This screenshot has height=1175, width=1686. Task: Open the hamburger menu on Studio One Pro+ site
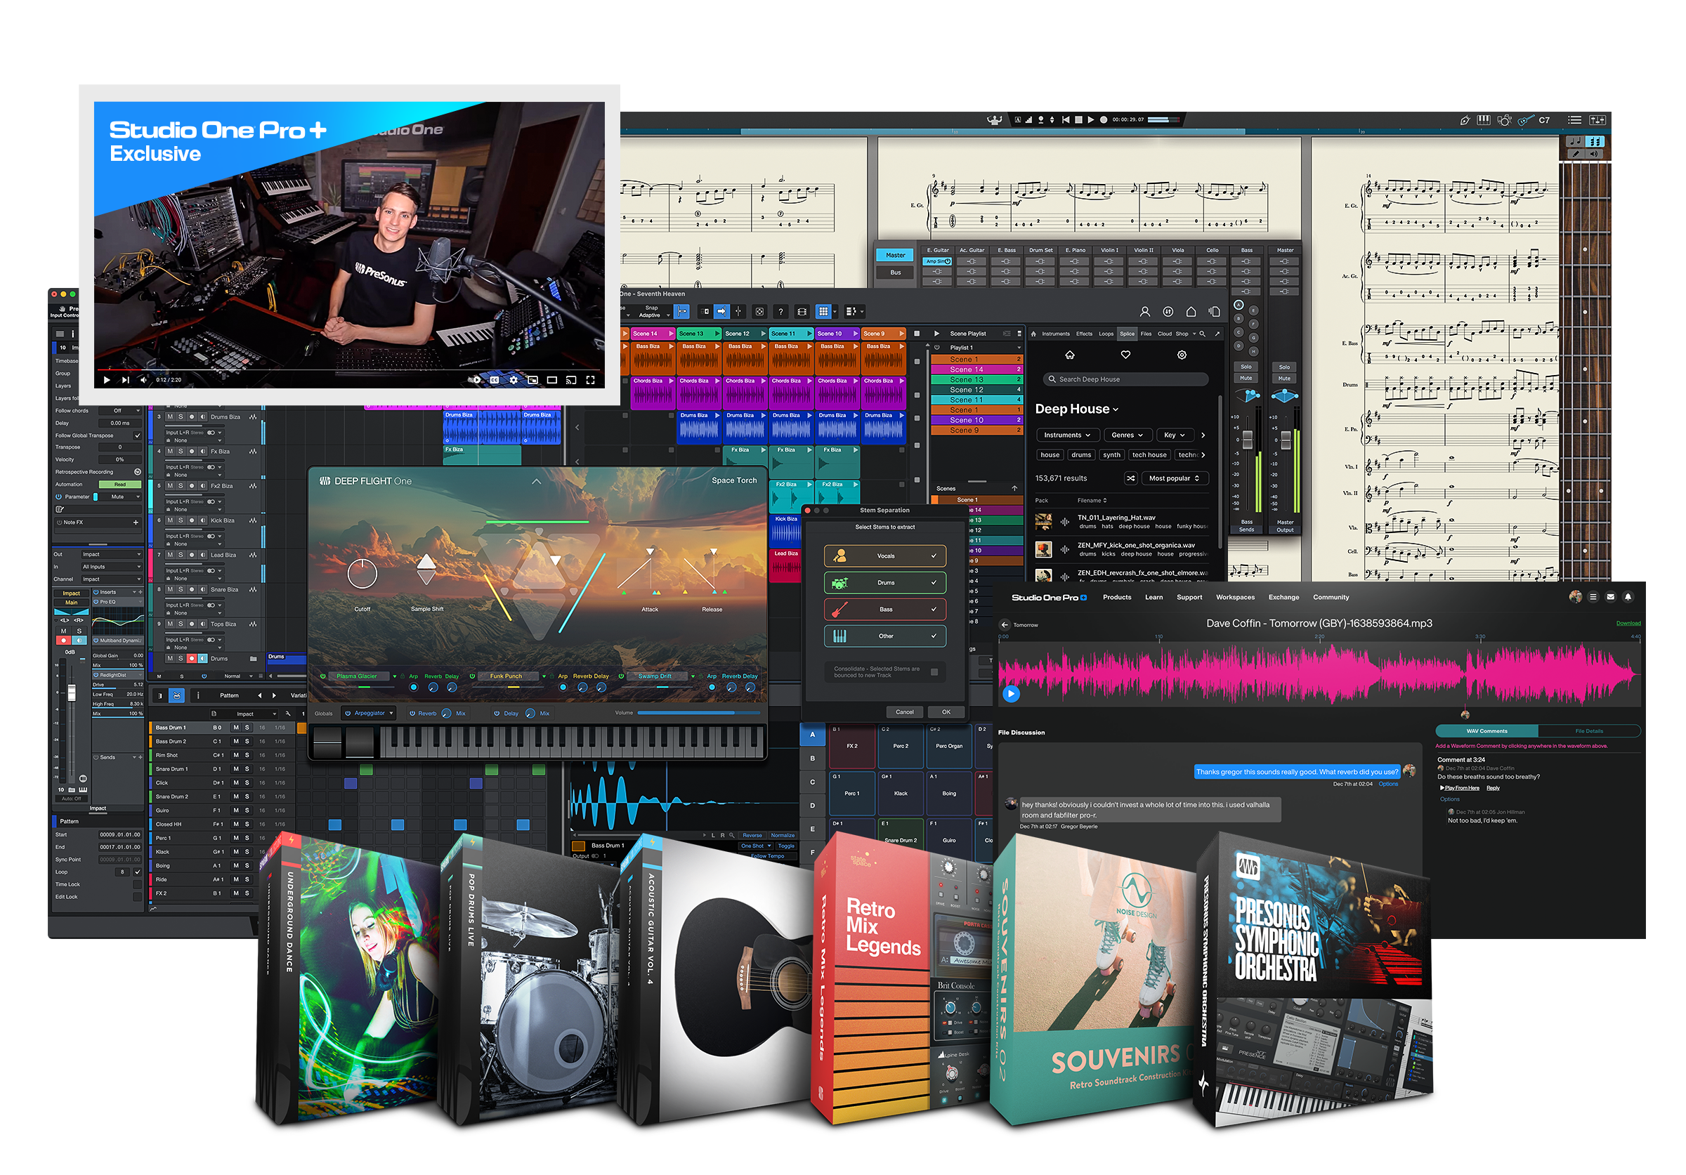tap(1592, 598)
